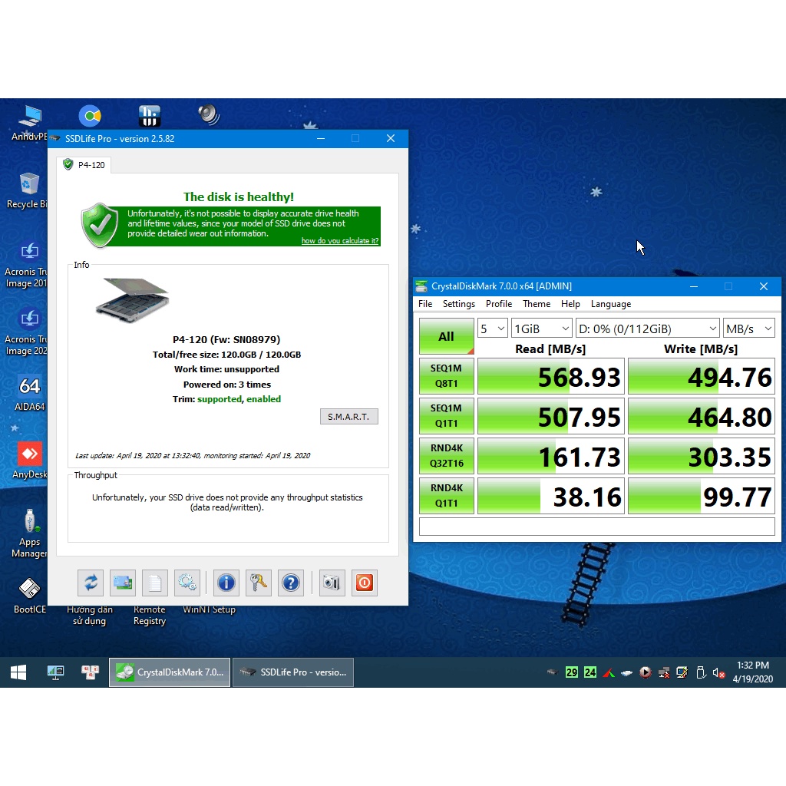Viewport: 786px width, 786px height.
Task: Refresh SSD drive information in SSDLife
Action: click(90, 583)
